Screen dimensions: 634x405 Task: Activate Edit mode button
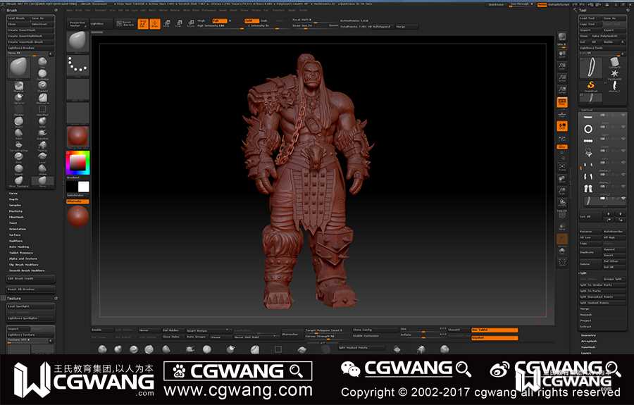[x=143, y=24]
